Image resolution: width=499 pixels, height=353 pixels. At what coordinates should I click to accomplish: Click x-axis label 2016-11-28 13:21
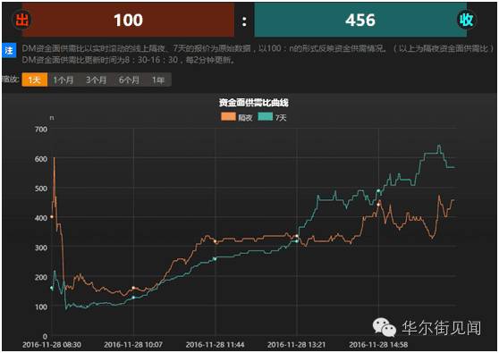pyautogui.click(x=297, y=345)
